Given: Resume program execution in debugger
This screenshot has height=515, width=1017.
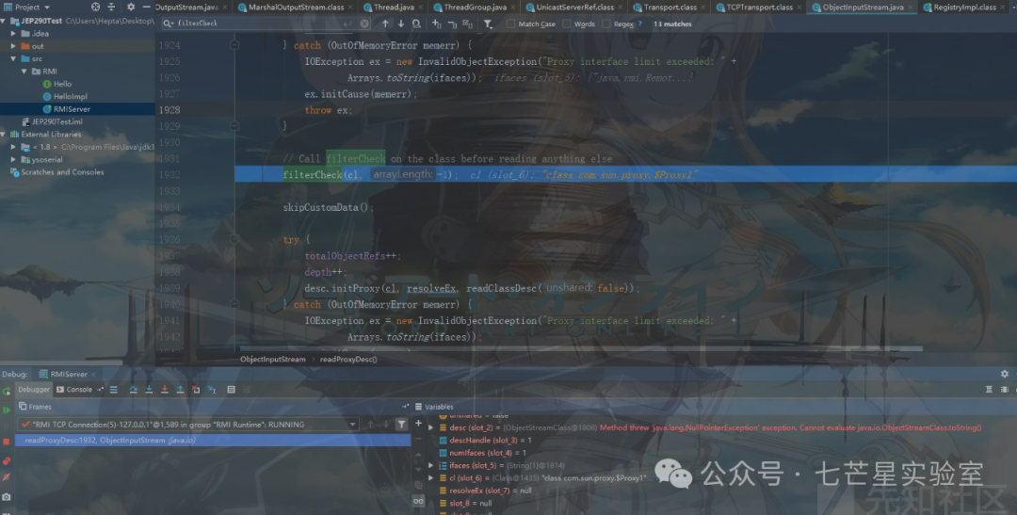Looking at the screenshot, I should point(7,410).
